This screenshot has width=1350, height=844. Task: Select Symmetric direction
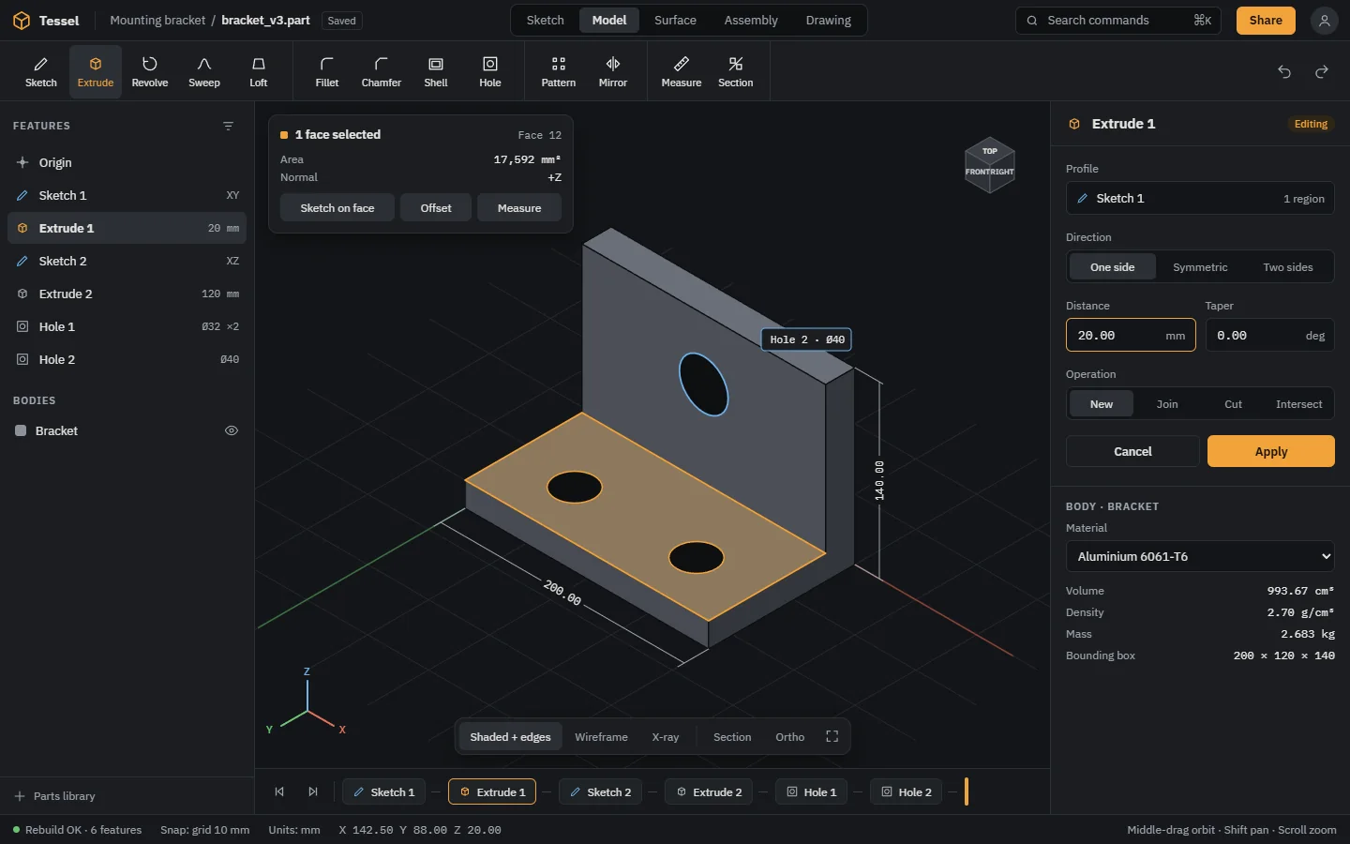(1200, 267)
